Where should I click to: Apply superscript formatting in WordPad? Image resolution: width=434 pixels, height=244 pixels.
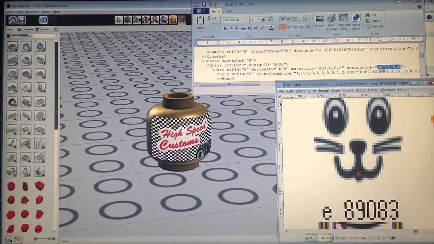256,28
